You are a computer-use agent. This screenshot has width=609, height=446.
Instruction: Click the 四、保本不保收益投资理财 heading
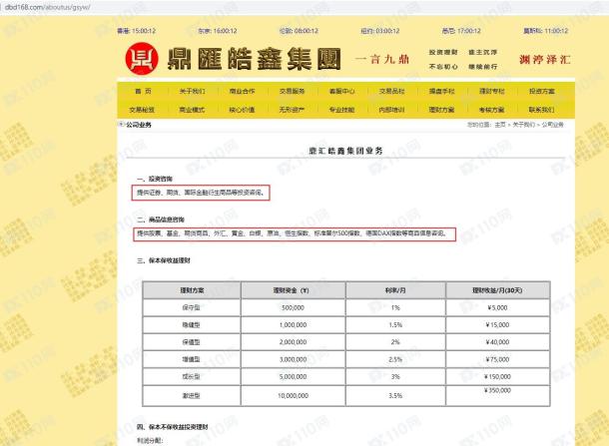[173, 427]
